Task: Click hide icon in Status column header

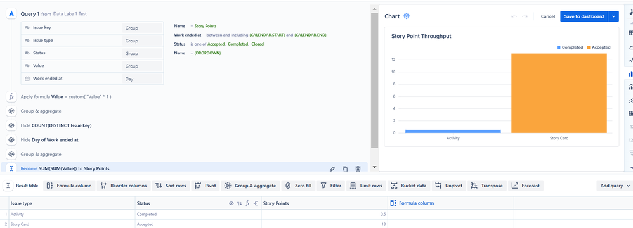Action: click(232, 203)
